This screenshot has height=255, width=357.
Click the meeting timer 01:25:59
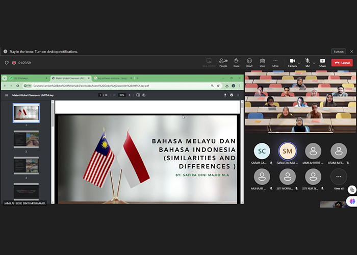24,63
